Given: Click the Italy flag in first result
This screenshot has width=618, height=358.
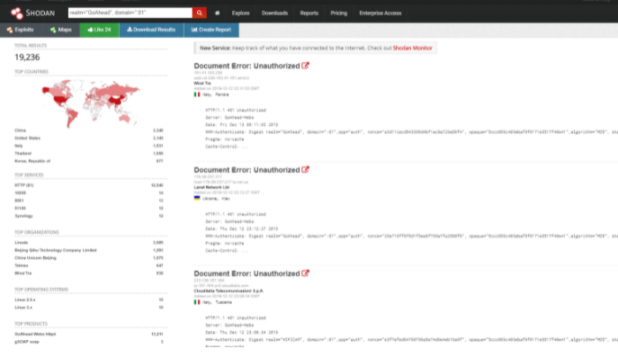Looking at the screenshot, I should pyautogui.click(x=197, y=94).
